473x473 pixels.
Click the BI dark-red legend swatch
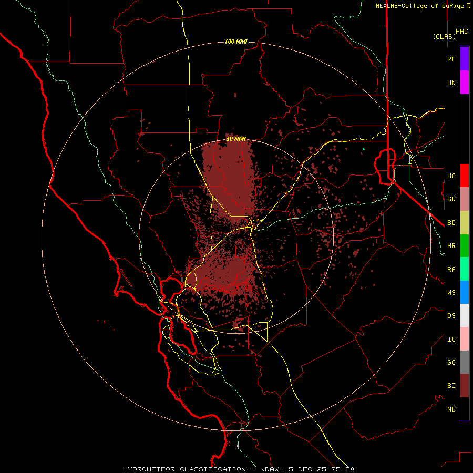(464, 386)
